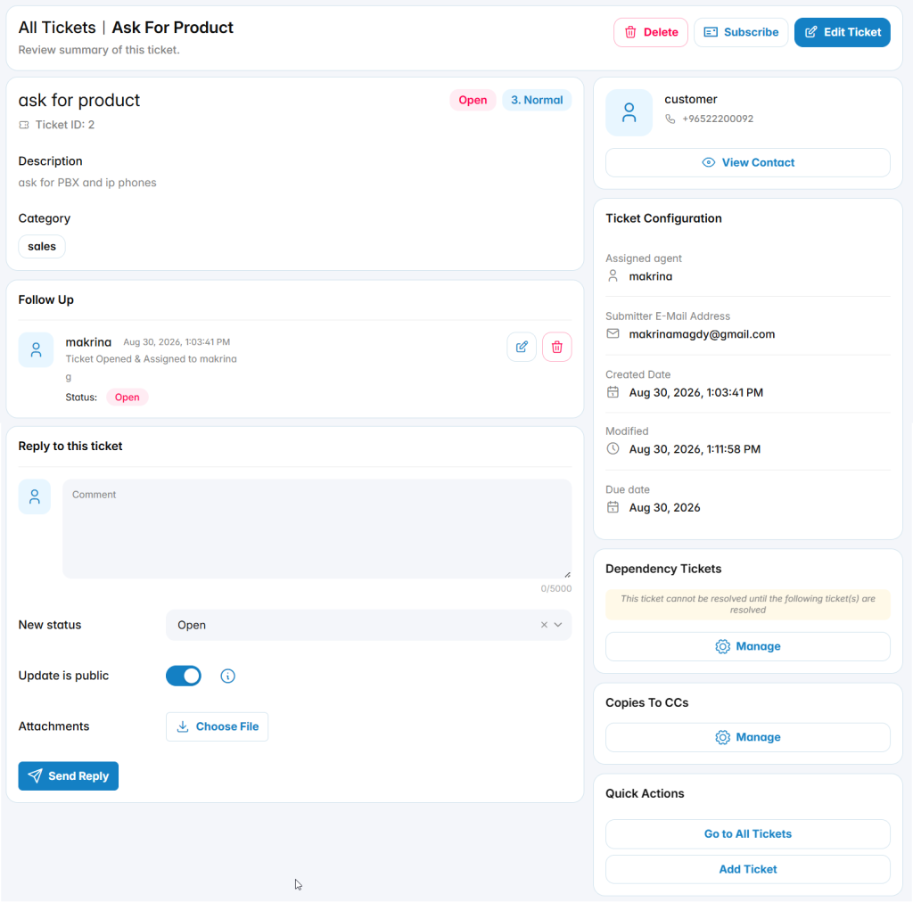Image resolution: width=913 pixels, height=902 pixels.
Task: Manage Dependency Tickets
Action: pyautogui.click(x=748, y=646)
